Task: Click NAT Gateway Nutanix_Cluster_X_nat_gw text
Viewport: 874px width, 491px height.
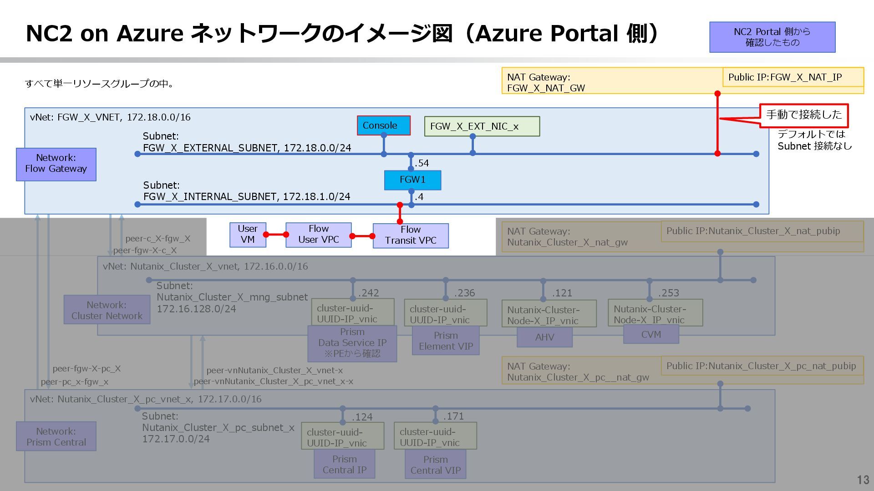Action: (567, 237)
